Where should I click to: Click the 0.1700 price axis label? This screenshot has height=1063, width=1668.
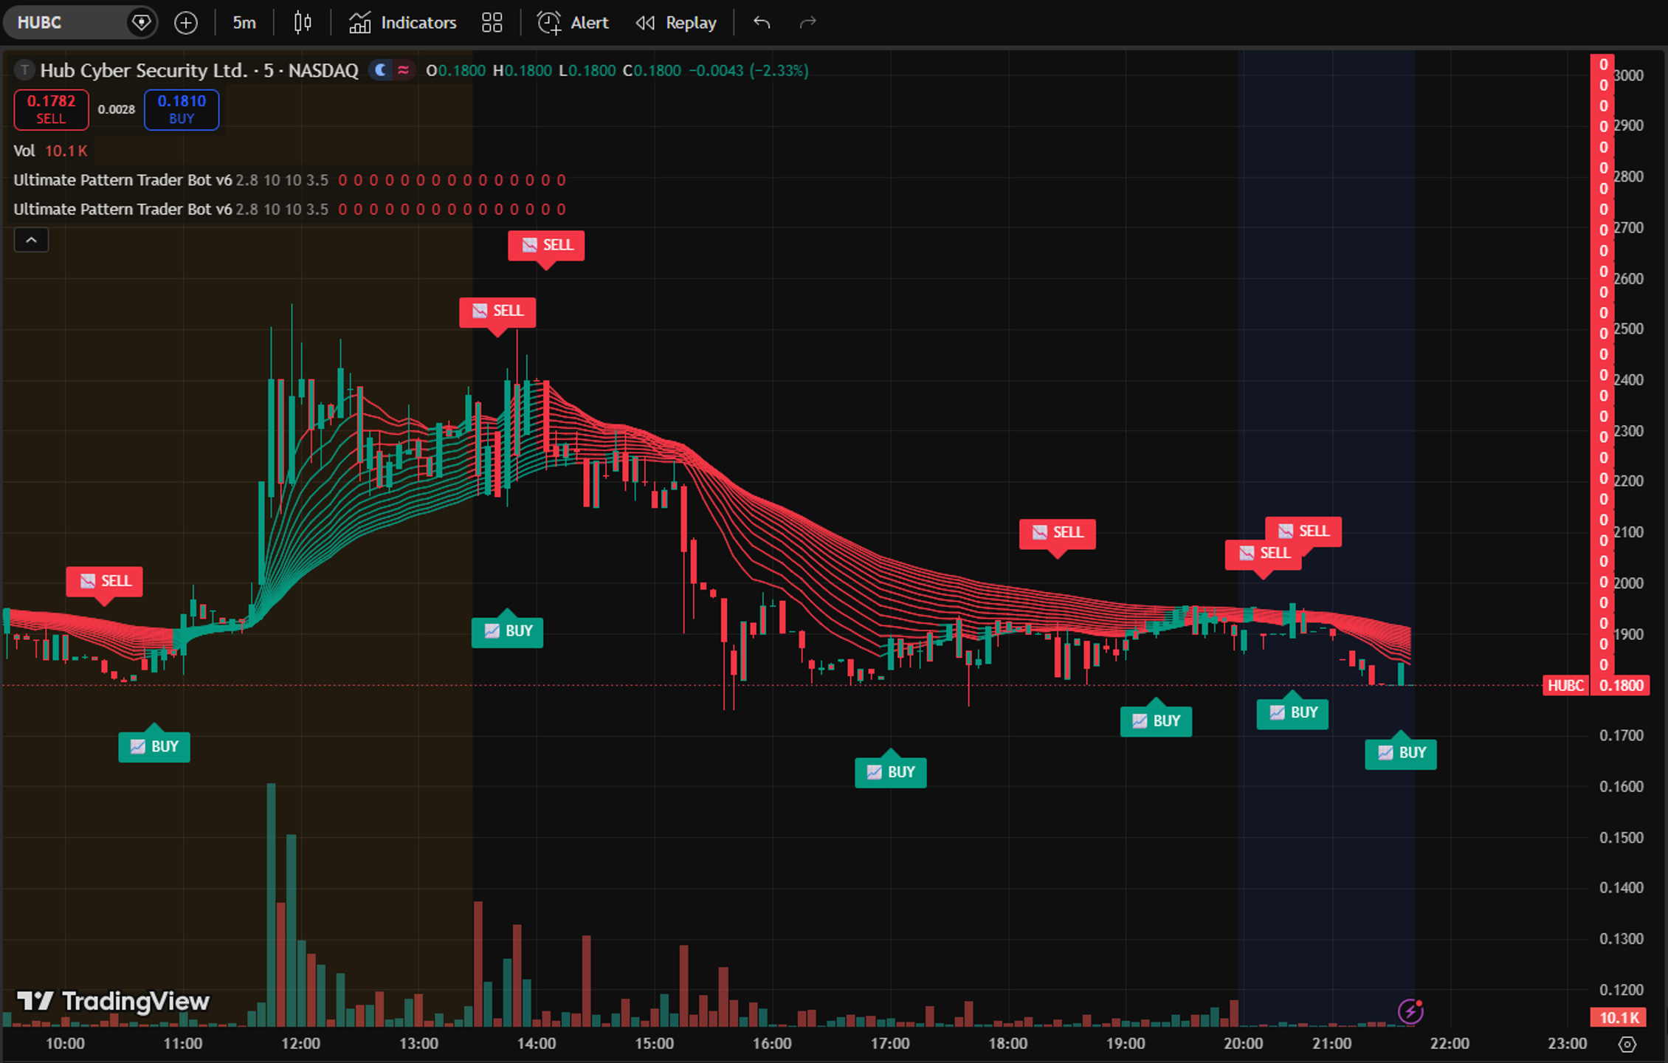[x=1622, y=735]
